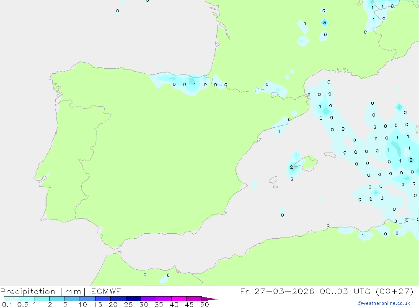Click the 1 mm value on Algerian coast
This screenshot has width=419, height=307.
(x=363, y=236)
